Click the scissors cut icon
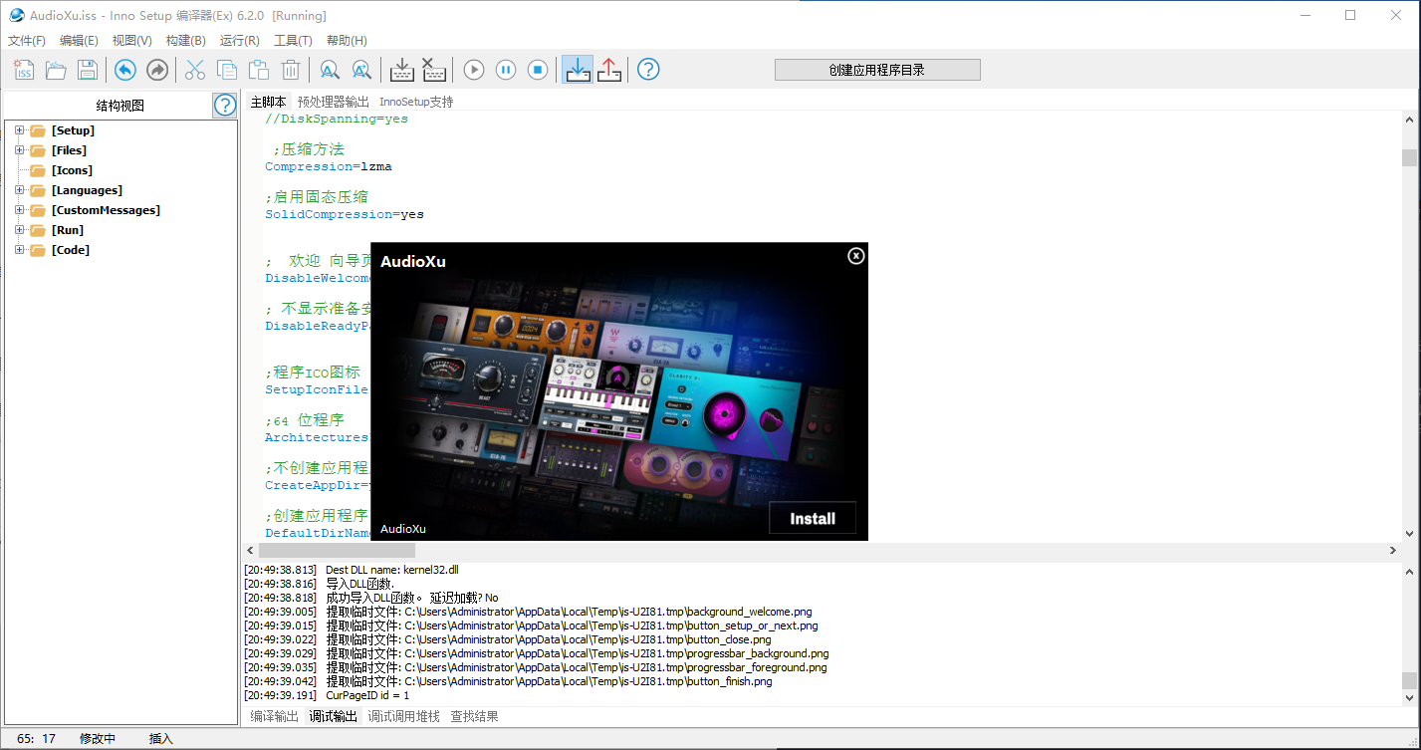This screenshot has width=1421, height=750. click(x=195, y=70)
